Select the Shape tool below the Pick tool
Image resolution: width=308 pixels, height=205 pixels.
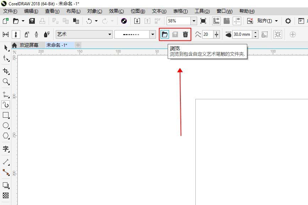point(5,57)
